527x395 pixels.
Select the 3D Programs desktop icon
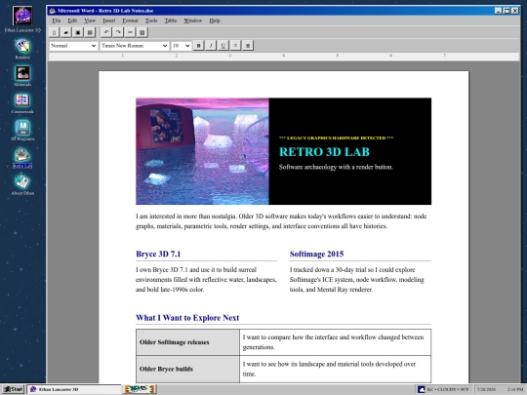(22, 131)
